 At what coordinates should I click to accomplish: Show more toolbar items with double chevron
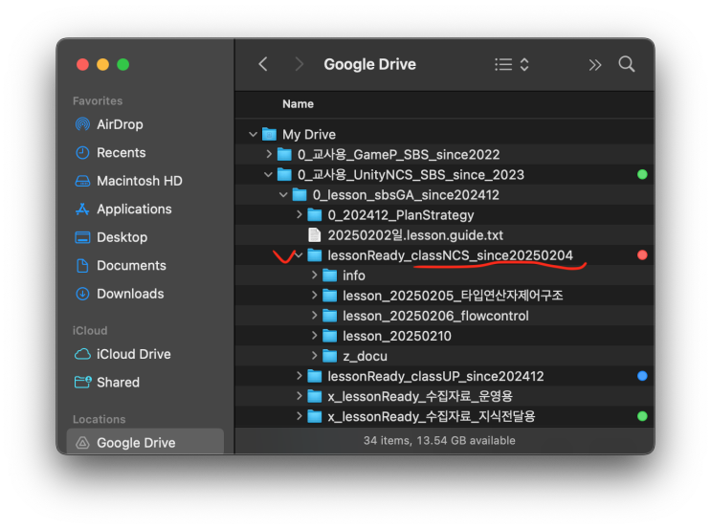[595, 65]
